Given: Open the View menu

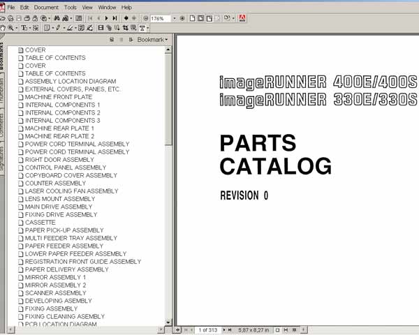Looking at the screenshot, I should (x=87, y=8).
